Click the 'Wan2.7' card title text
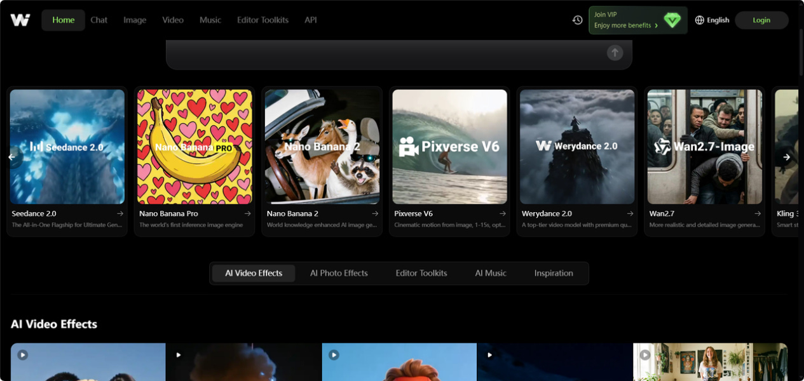Screen dimensions: 804x381 coord(662,214)
